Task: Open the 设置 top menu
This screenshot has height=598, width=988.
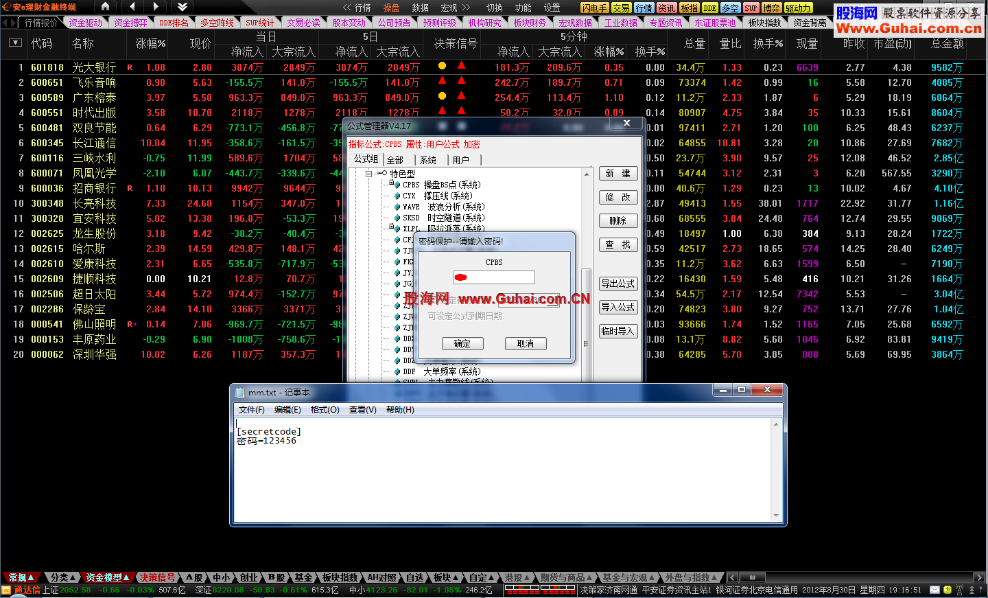Action: pos(552,8)
